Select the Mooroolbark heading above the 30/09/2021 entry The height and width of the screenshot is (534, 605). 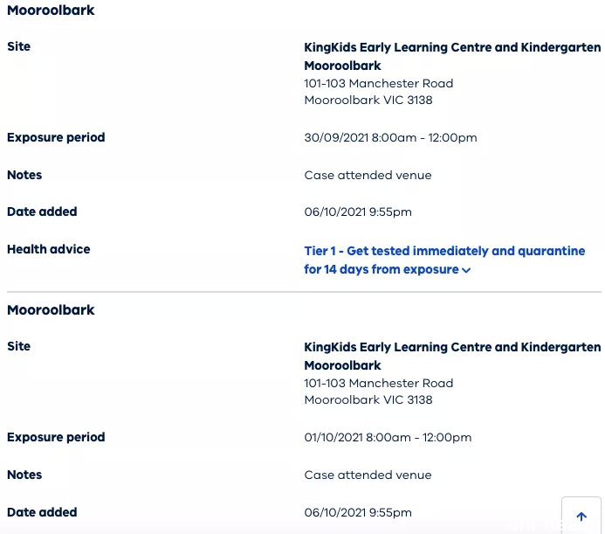(x=51, y=10)
